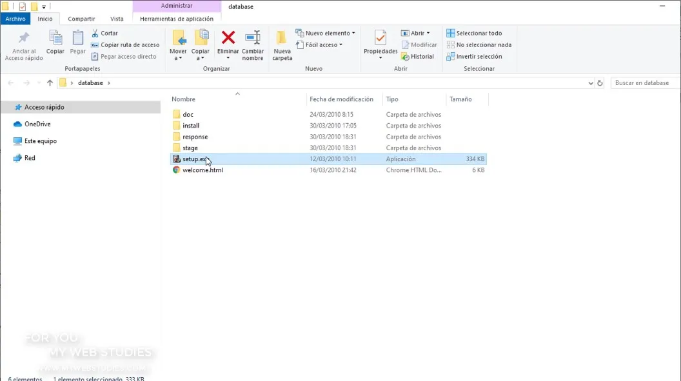Click the Propiedades checkmark icon
Screen dimensions: 681x381
(380, 38)
